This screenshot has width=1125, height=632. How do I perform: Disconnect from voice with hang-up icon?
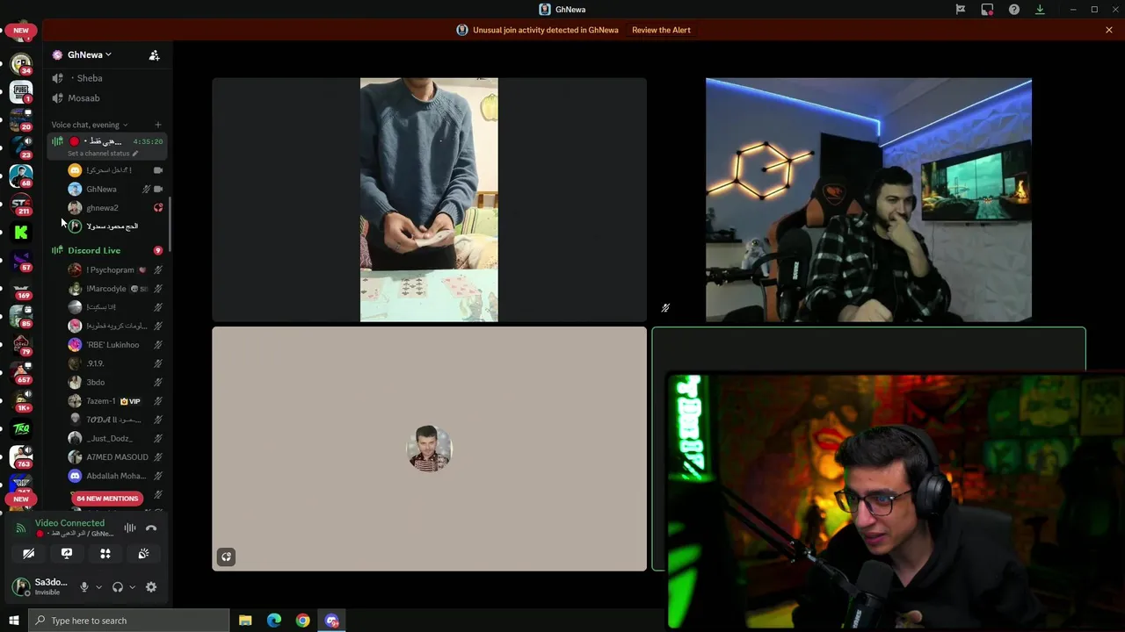151,528
